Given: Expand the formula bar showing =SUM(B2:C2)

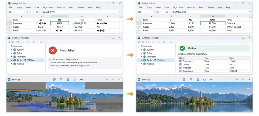Looking at the screenshot, I should click(250, 12).
